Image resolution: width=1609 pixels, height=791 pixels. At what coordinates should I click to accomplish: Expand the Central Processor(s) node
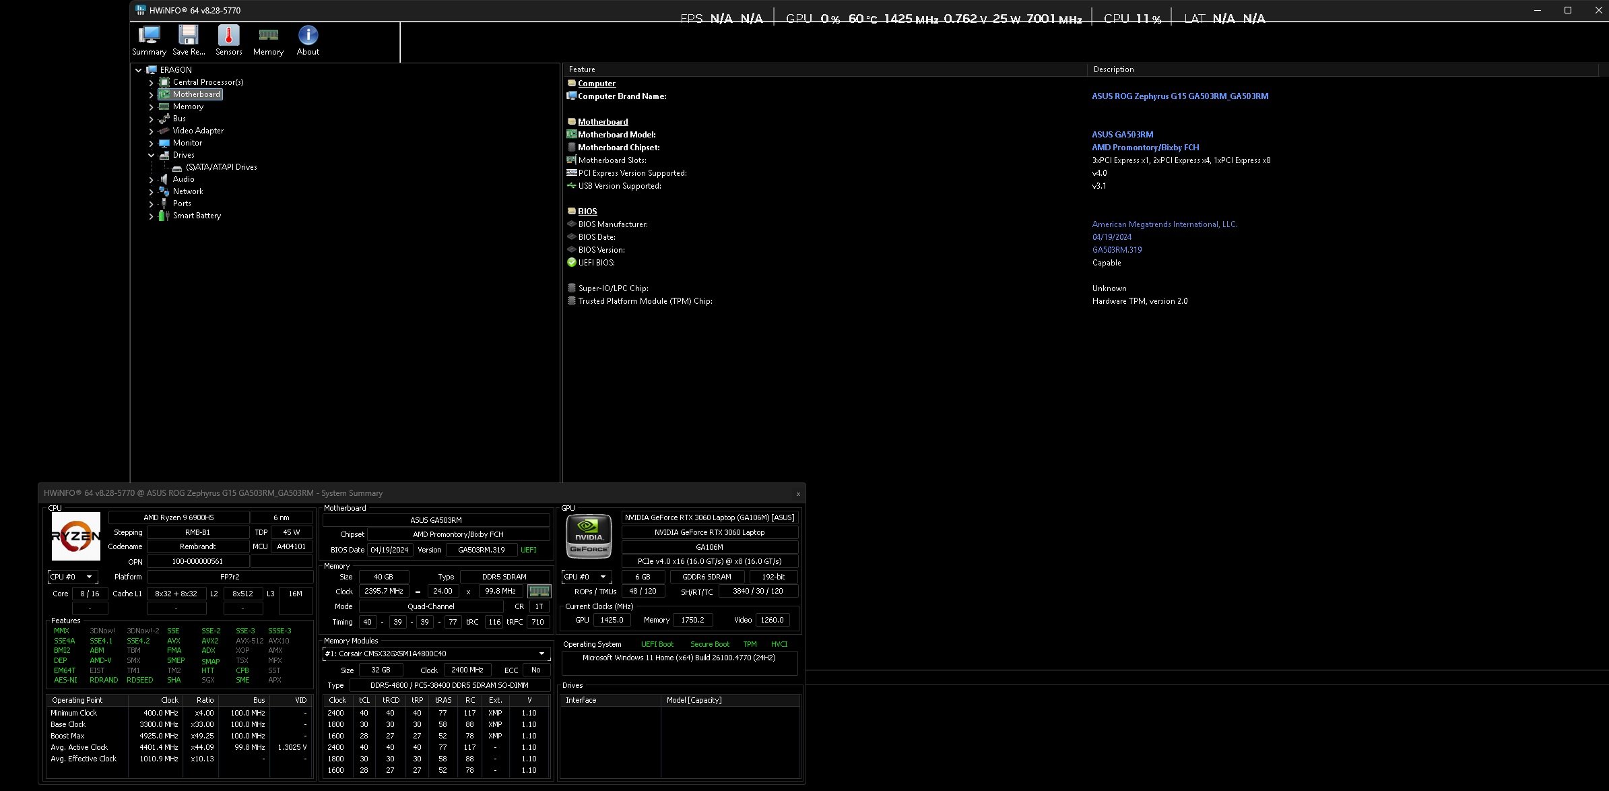pyautogui.click(x=151, y=82)
